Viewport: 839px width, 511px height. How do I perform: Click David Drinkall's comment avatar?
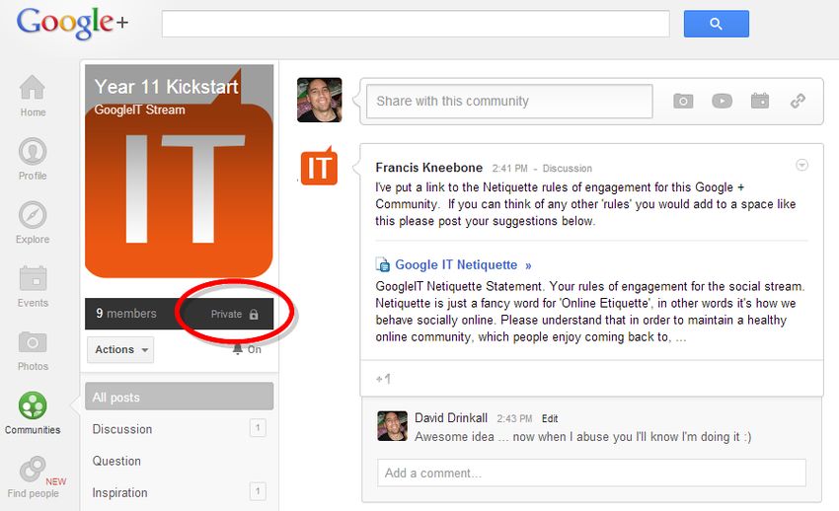click(392, 426)
